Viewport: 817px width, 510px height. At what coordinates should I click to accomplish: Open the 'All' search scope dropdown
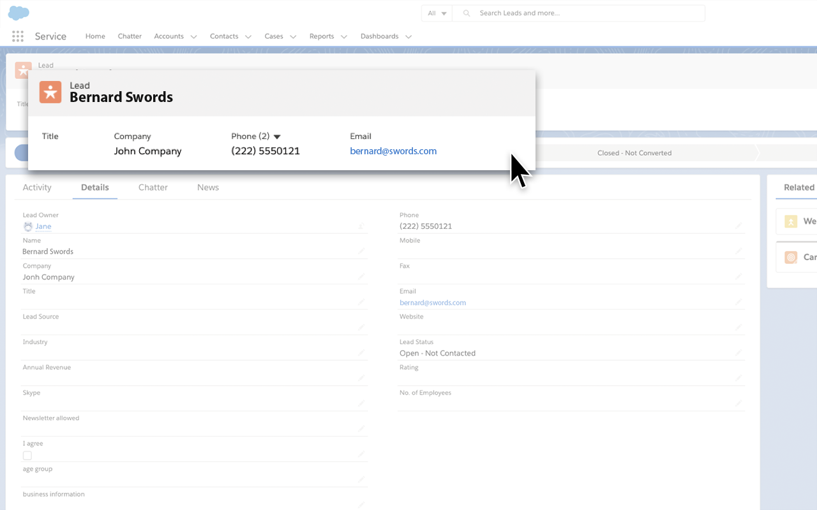point(436,13)
